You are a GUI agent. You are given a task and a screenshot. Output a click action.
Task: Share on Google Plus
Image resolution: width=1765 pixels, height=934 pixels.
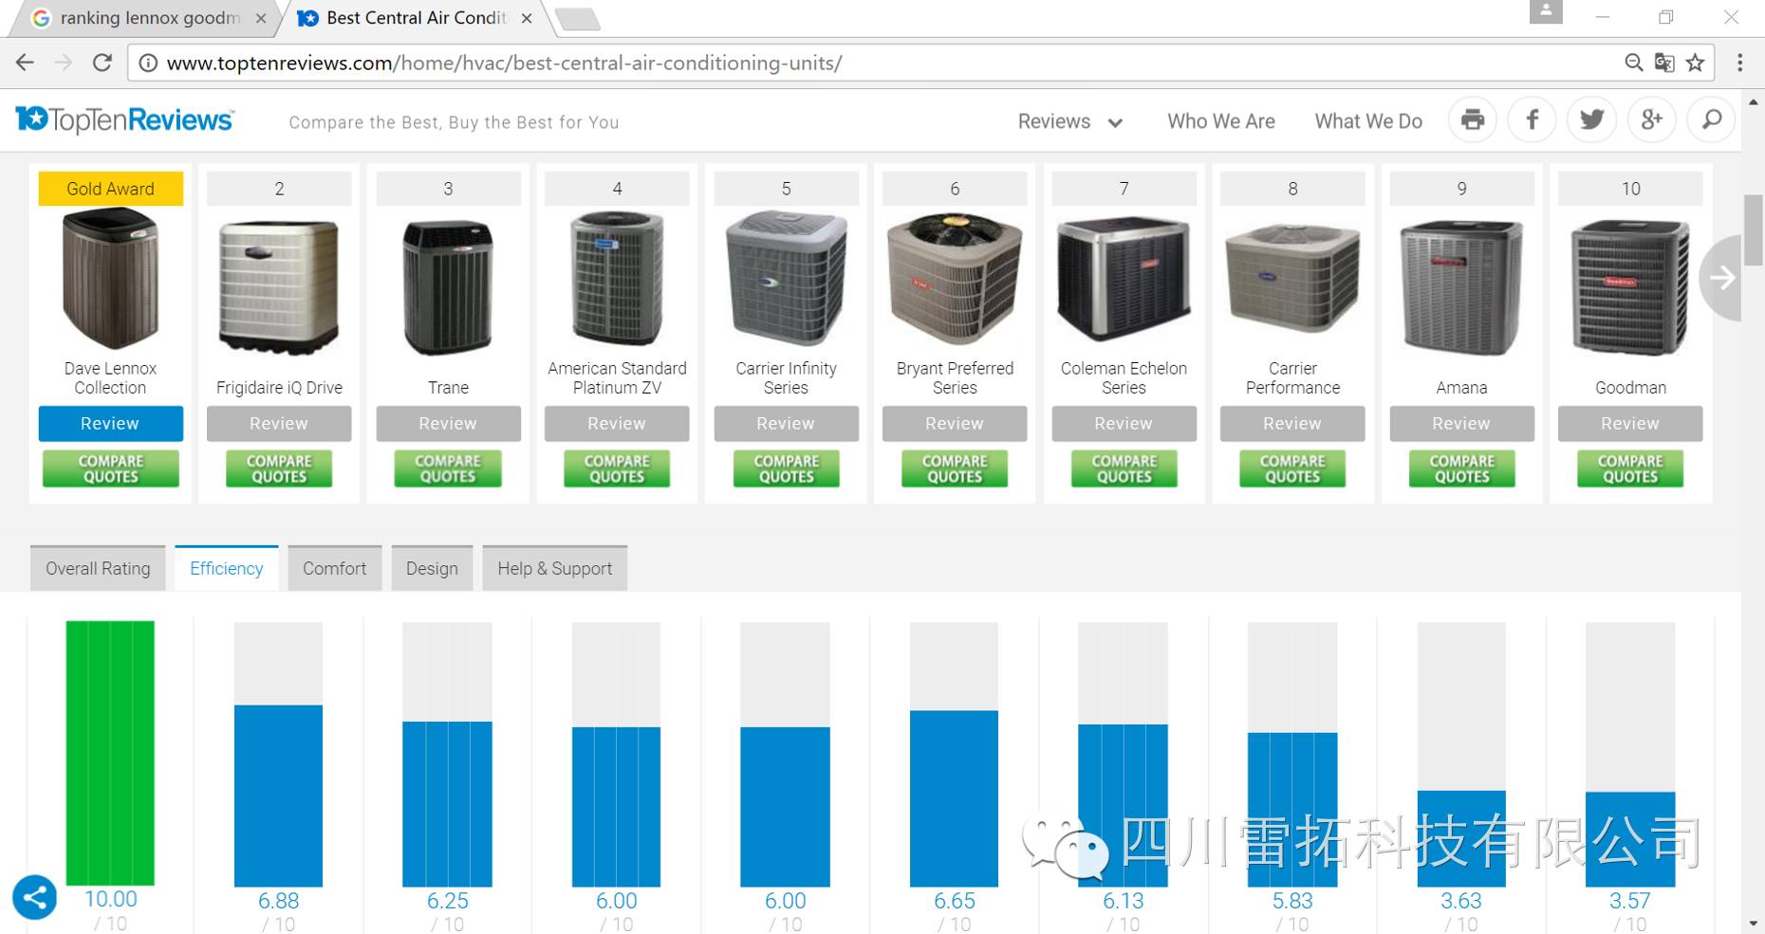click(x=1652, y=119)
